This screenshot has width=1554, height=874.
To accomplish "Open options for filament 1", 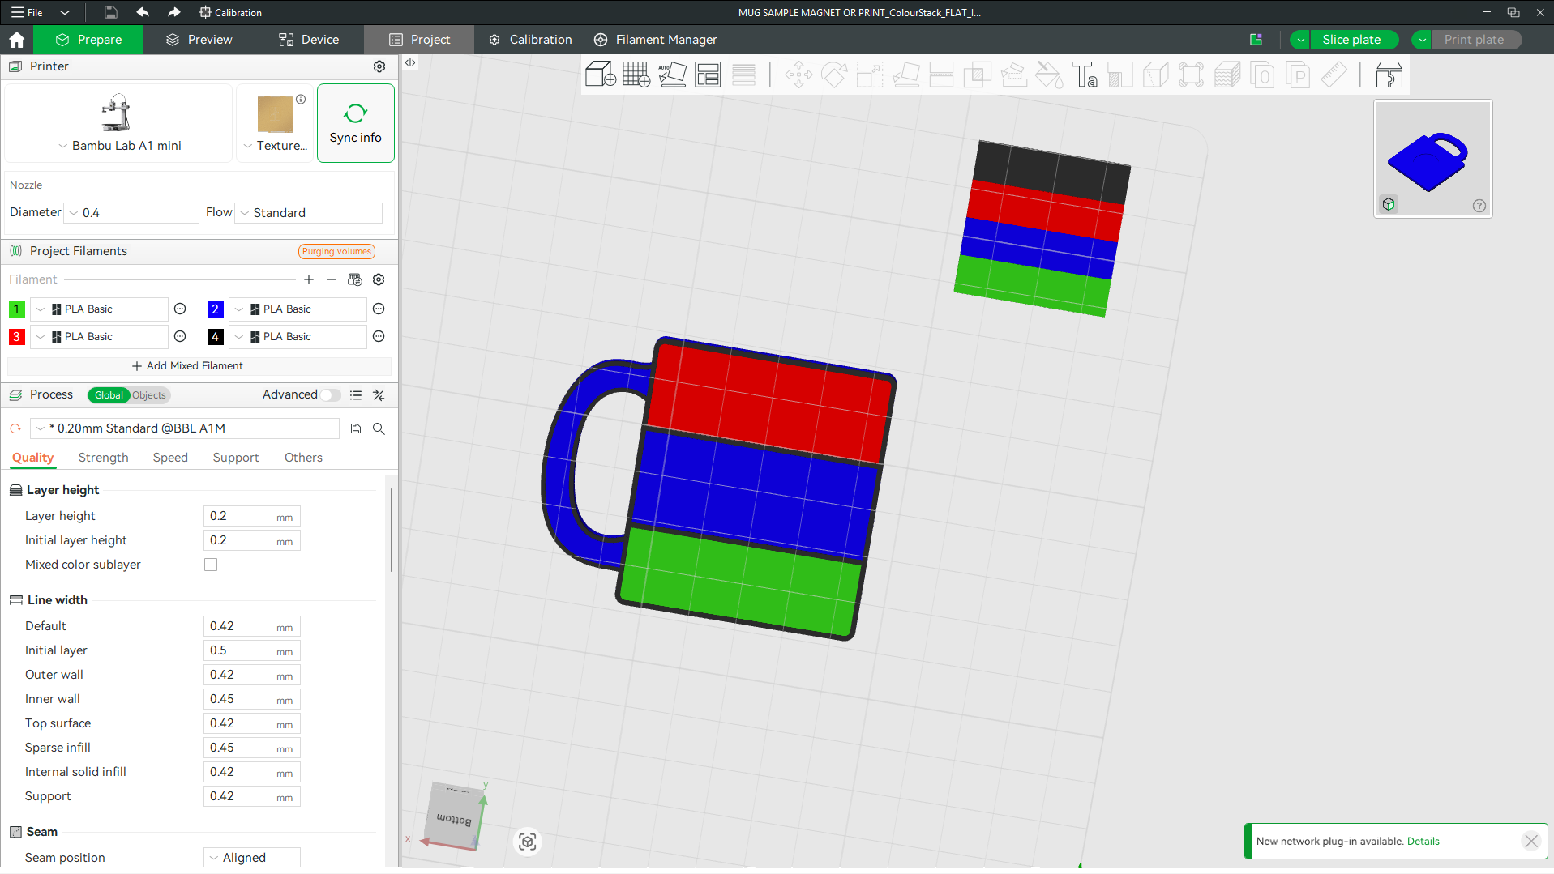I will tap(180, 309).
